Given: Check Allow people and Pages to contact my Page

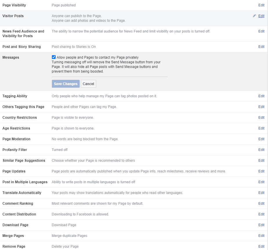Looking at the screenshot, I should 53,57.
